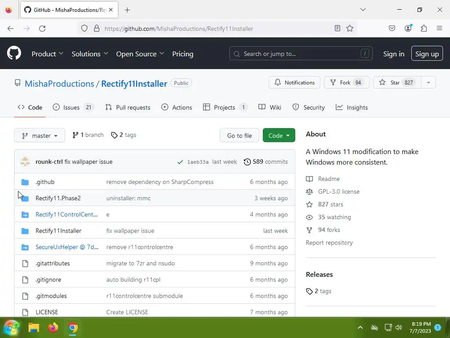Viewport: 450px width, 338px height.
Task: Click the .github folder icon
Action: pyautogui.click(x=25, y=182)
